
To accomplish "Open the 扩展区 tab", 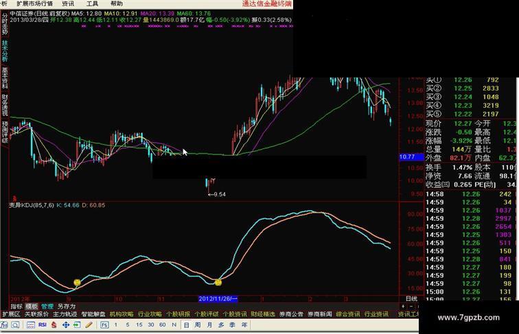I will (11, 314).
